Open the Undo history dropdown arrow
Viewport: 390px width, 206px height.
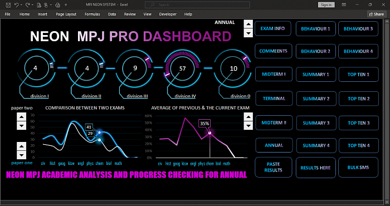pyautogui.click(x=21, y=5)
